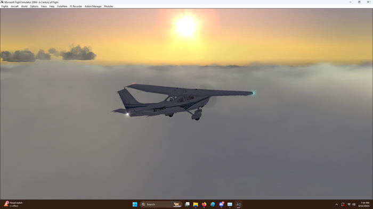This screenshot has width=373, height=209.
Task: Open the Help menu
Action: point(52,6)
